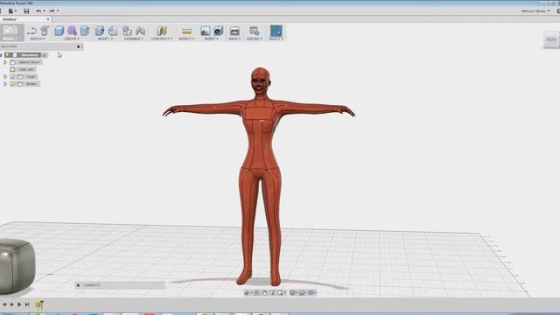Click the FRONT face of ViewCube
Image resolution: width=560 pixels, height=315 pixels.
[x=551, y=39]
